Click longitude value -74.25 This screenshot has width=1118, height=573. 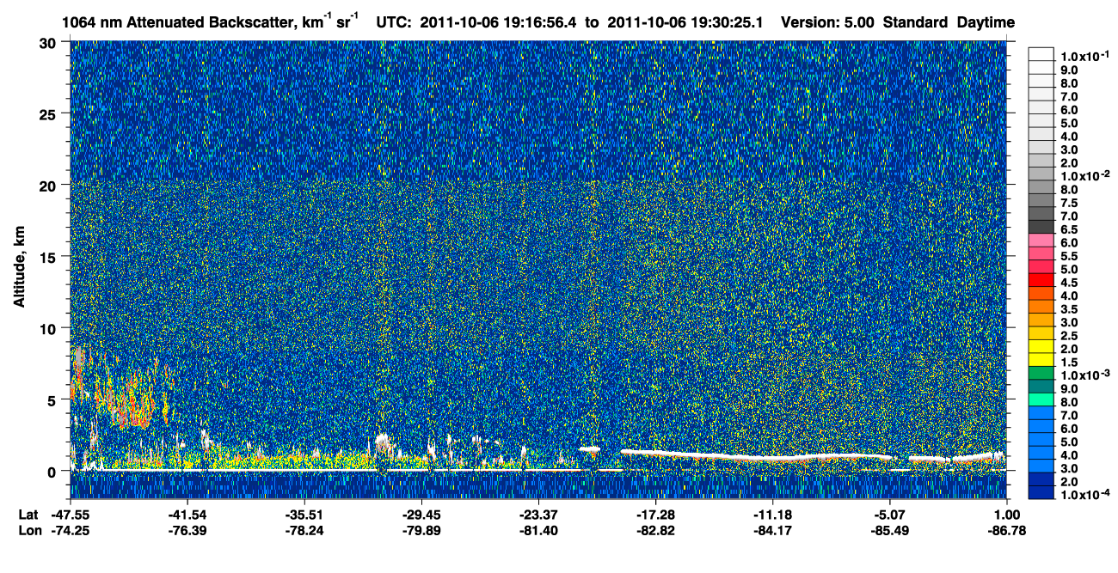(71, 530)
